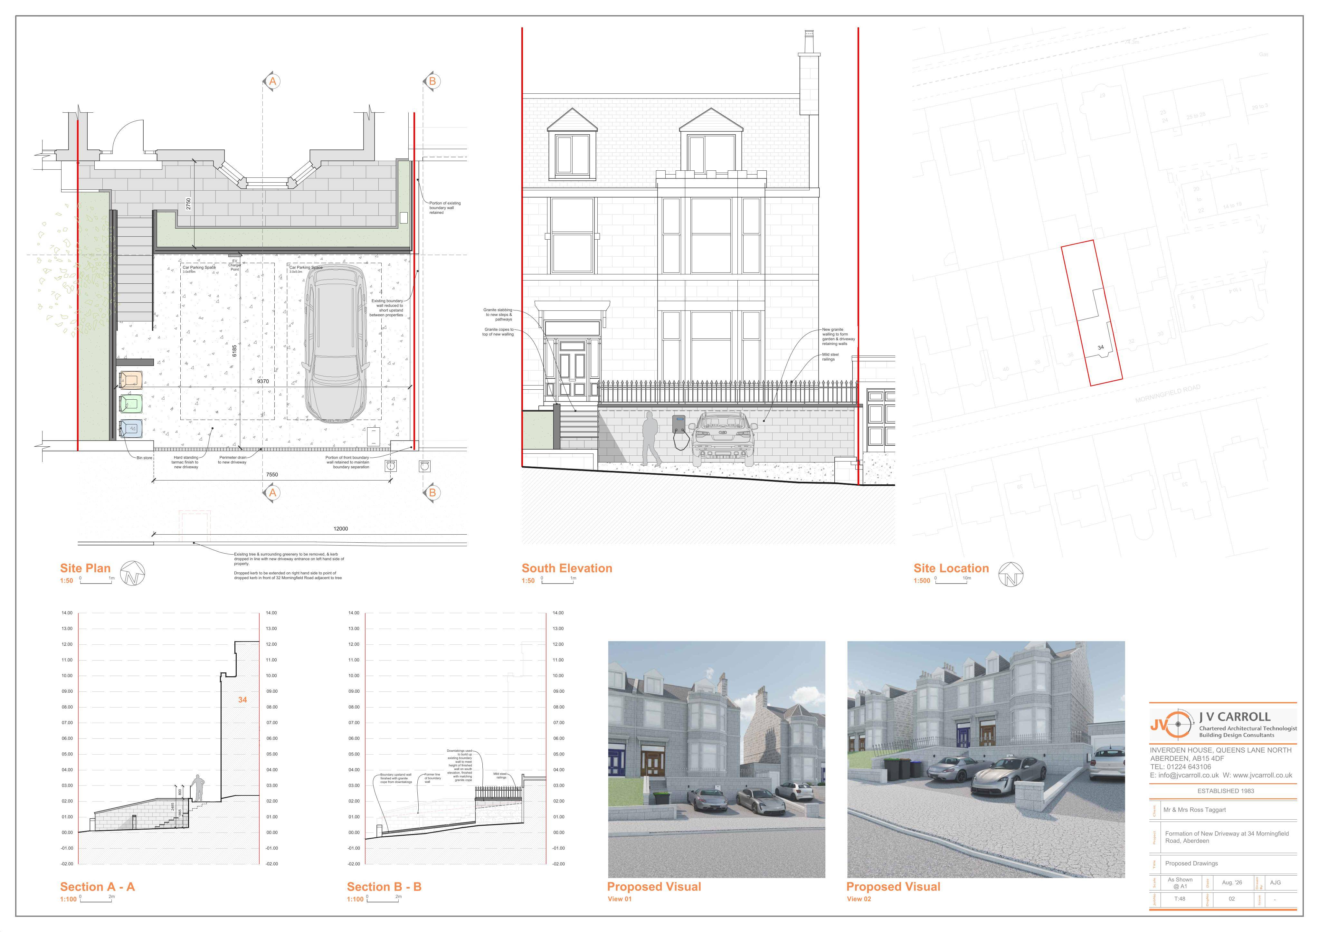The image size is (1319, 932).
Task: Click the '12000' kerb dimension
Action: click(x=341, y=528)
